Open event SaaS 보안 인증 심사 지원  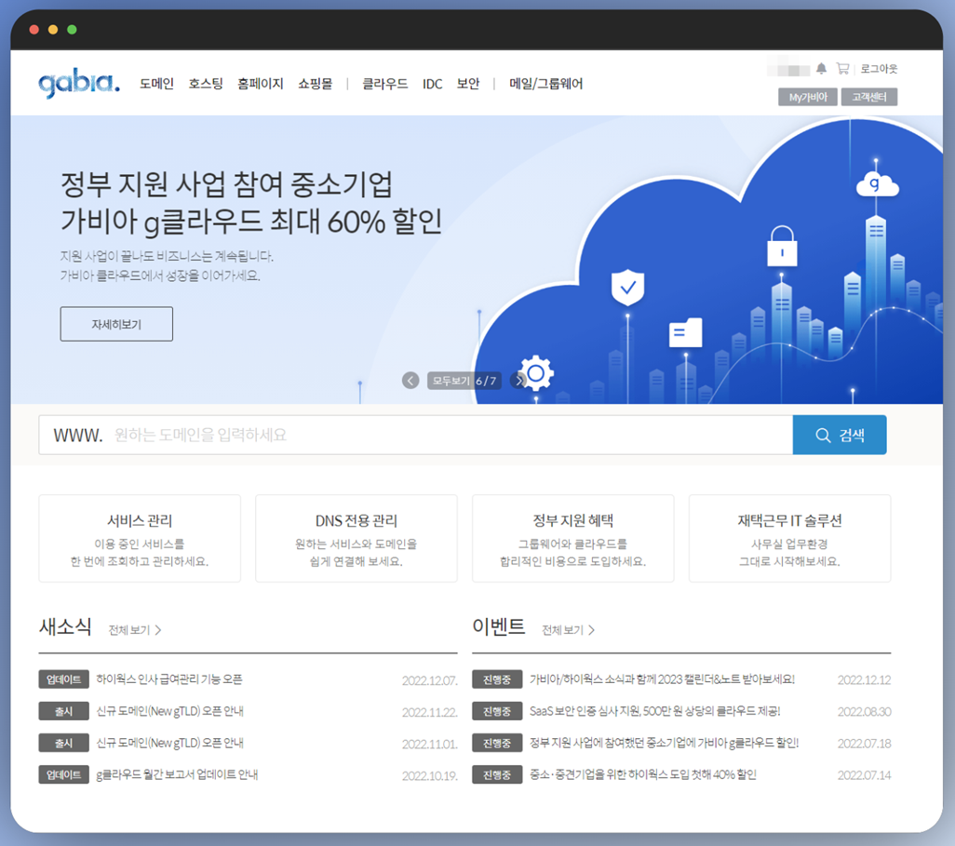pos(654,711)
